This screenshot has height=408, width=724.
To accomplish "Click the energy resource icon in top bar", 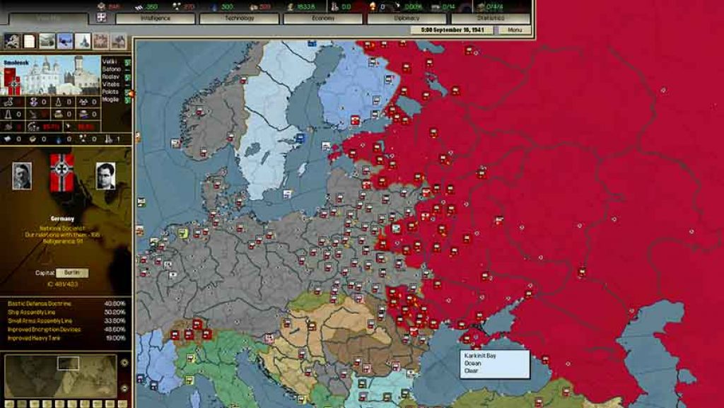I will pos(101,6).
